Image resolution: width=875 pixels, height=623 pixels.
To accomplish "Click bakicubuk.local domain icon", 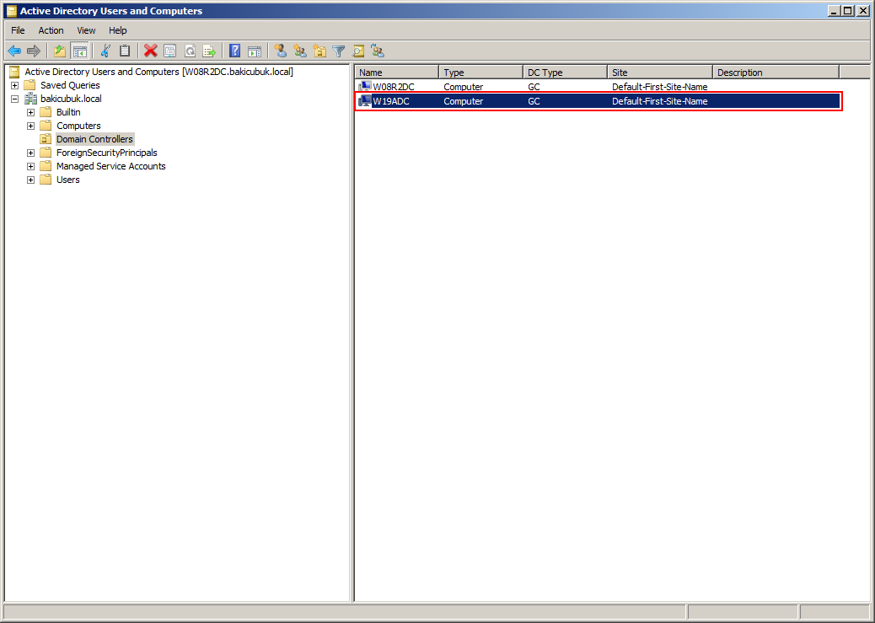I will click(30, 99).
